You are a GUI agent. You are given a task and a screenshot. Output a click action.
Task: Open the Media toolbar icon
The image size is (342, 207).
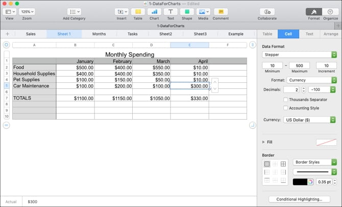203,11
